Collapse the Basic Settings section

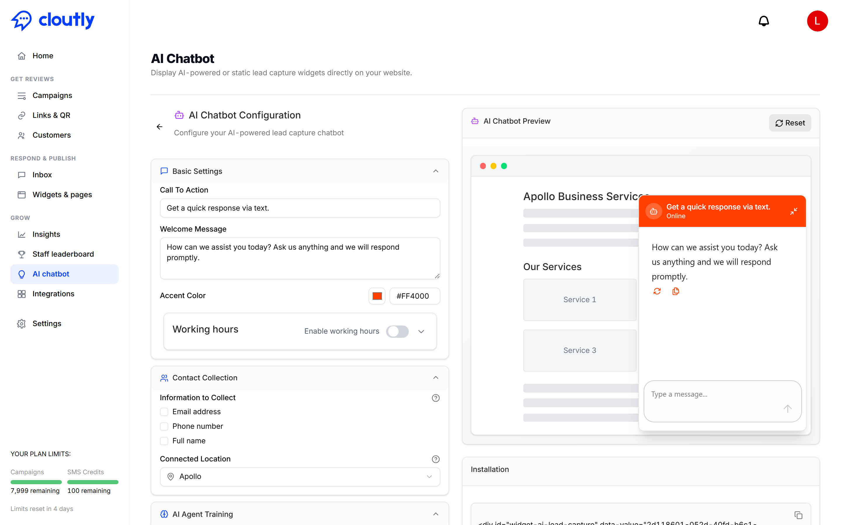[x=435, y=171]
